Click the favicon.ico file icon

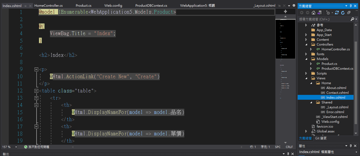[313, 126]
